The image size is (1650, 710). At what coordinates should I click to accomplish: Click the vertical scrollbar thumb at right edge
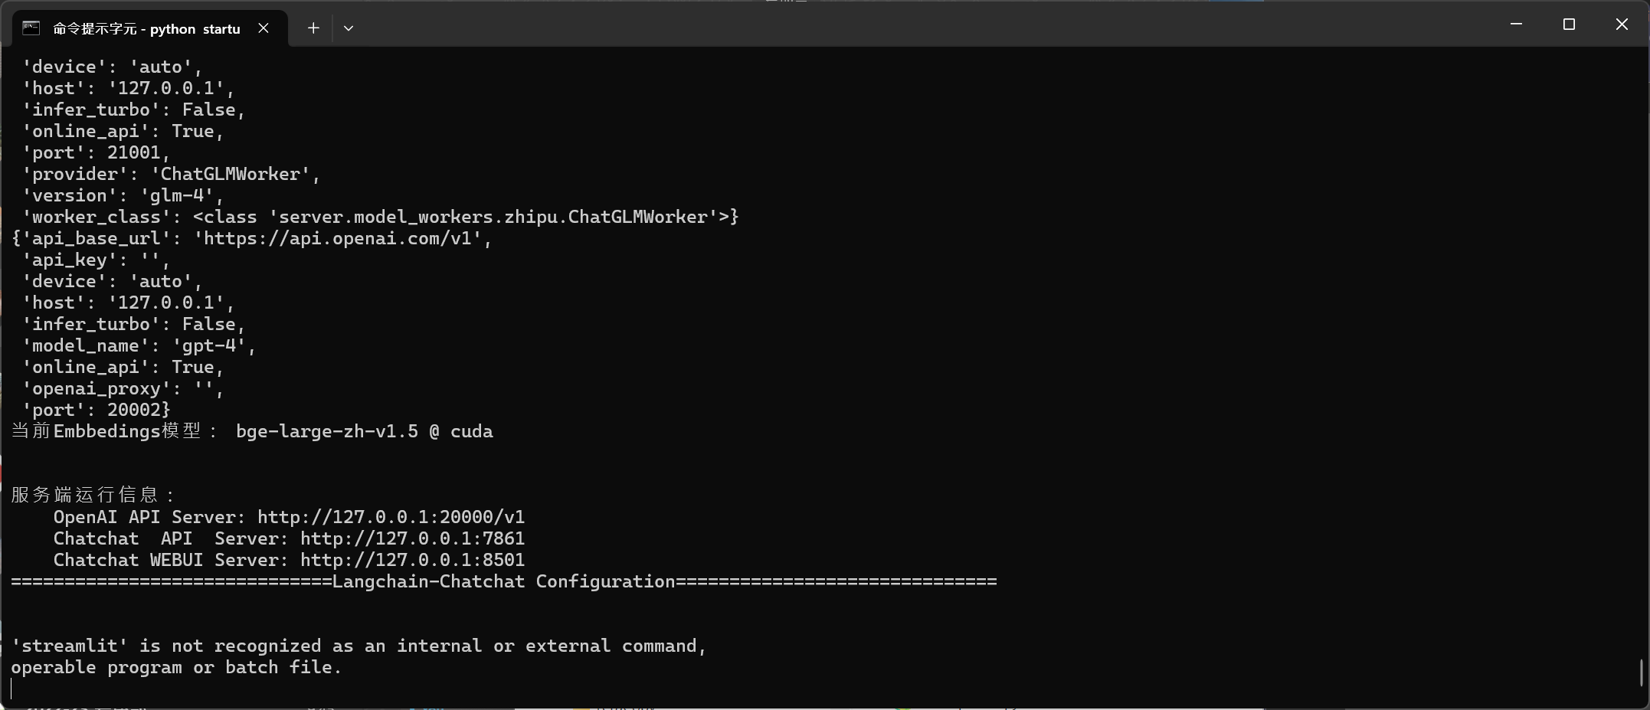[1641, 672]
